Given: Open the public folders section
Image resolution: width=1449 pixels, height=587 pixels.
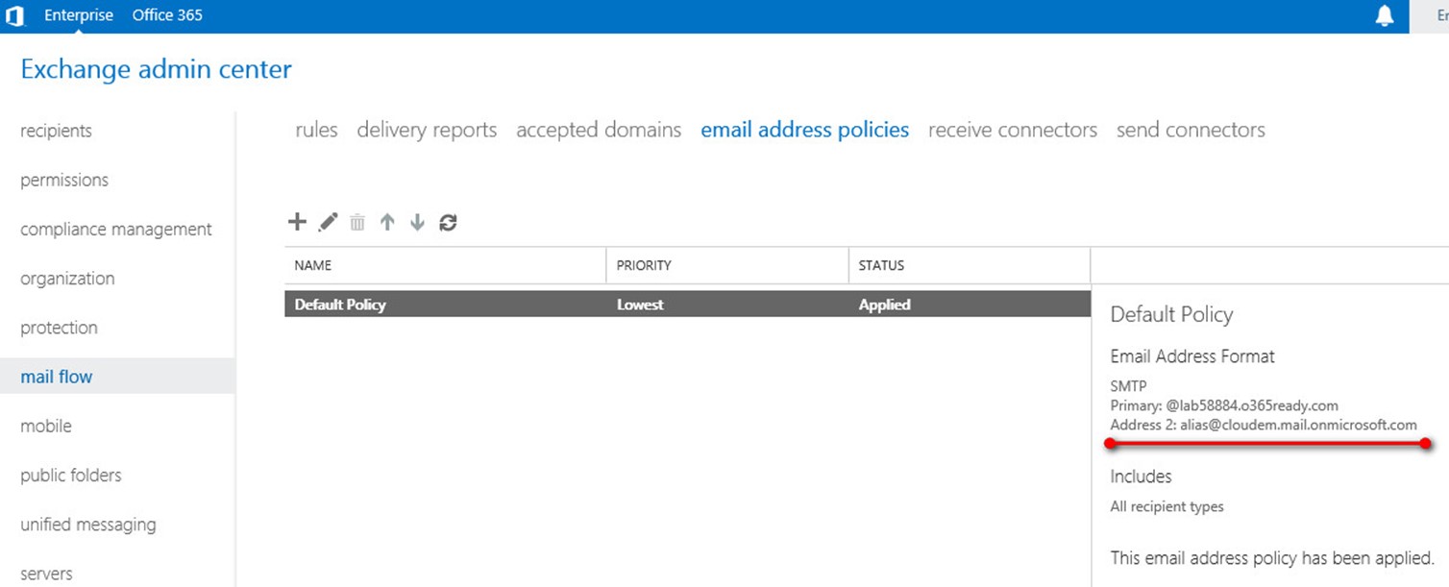Looking at the screenshot, I should click(x=71, y=475).
